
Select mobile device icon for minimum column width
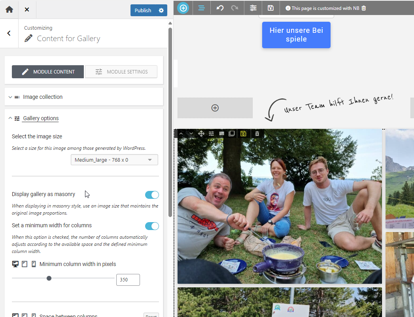[34, 264]
